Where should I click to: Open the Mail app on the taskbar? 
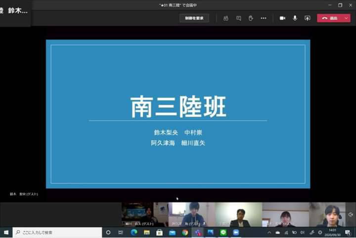click(172, 232)
